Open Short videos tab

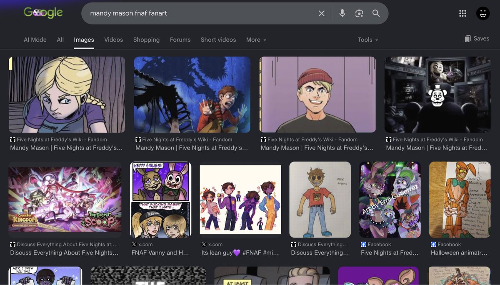click(x=218, y=40)
